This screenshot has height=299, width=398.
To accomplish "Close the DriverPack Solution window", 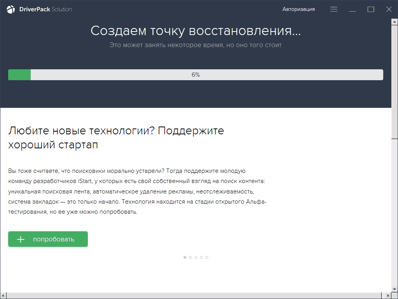I will click(389, 9).
